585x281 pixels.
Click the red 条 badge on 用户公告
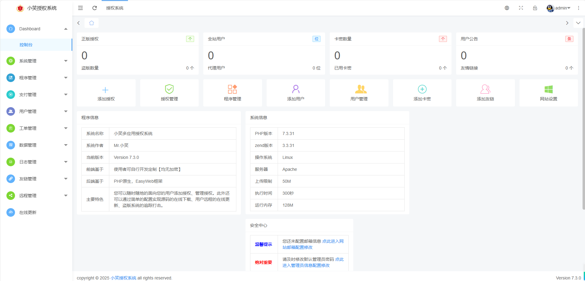(x=569, y=39)
